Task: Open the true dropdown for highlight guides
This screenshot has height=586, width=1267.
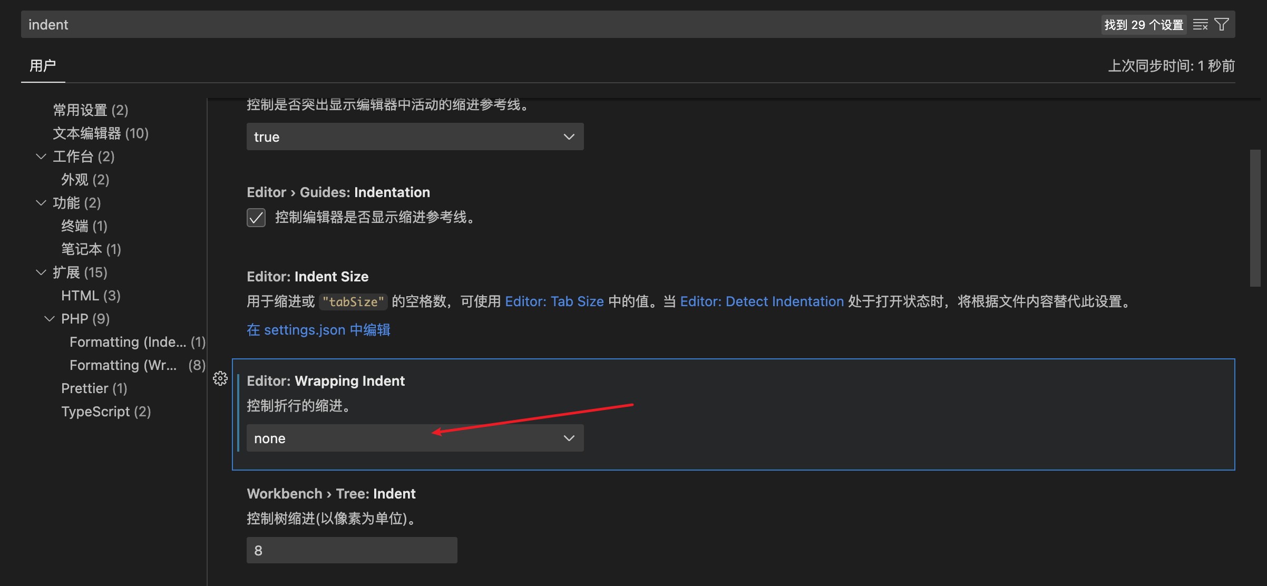Action: coord(415,137)
